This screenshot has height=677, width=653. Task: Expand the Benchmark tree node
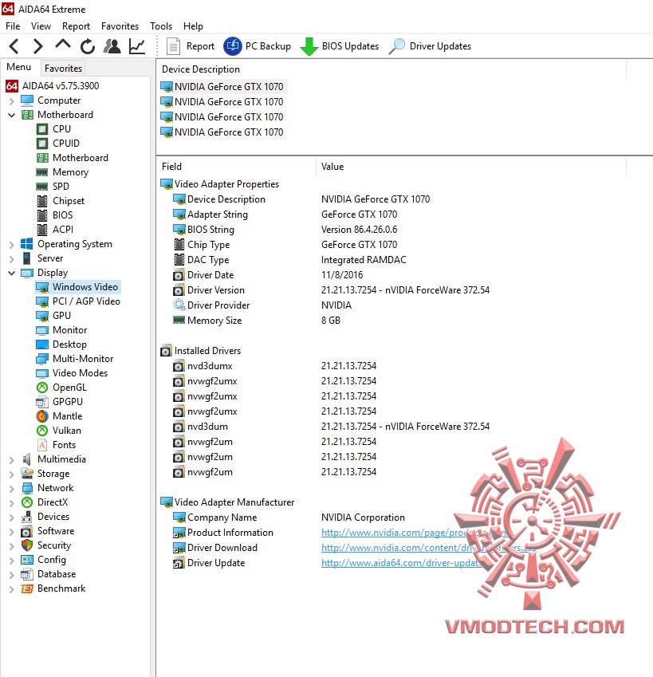(x=12, y=589)
